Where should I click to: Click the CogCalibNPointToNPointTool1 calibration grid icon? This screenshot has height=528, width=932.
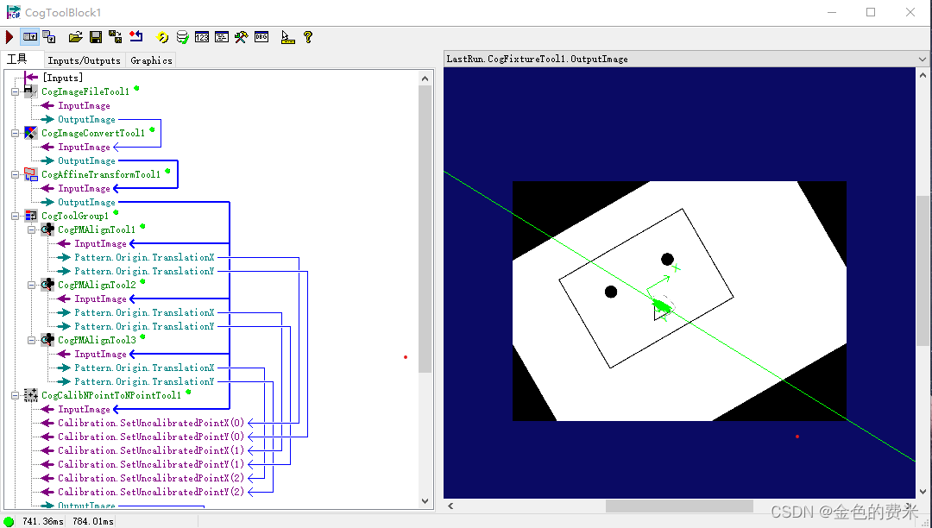coord(30,395)
